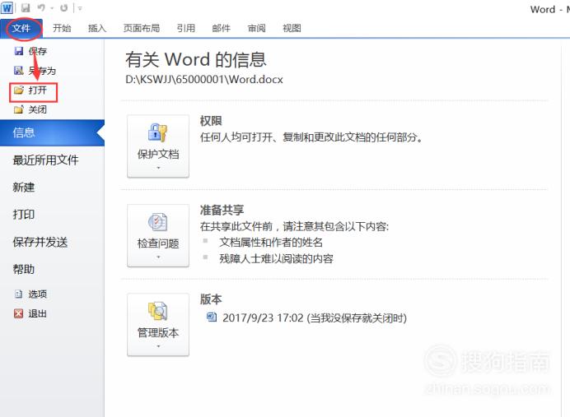The width and height of the screenshot is (570, 417).
Task: Open 保存并发送 section
Action: pos(40,242)
